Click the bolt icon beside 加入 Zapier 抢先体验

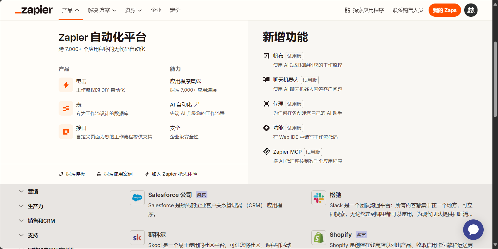tap(147, 174)
